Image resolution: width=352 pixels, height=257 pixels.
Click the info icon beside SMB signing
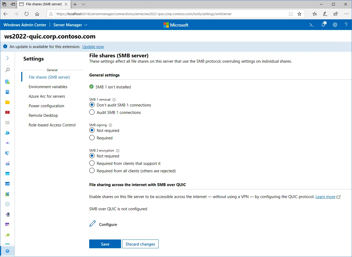[x=110, y=125]
